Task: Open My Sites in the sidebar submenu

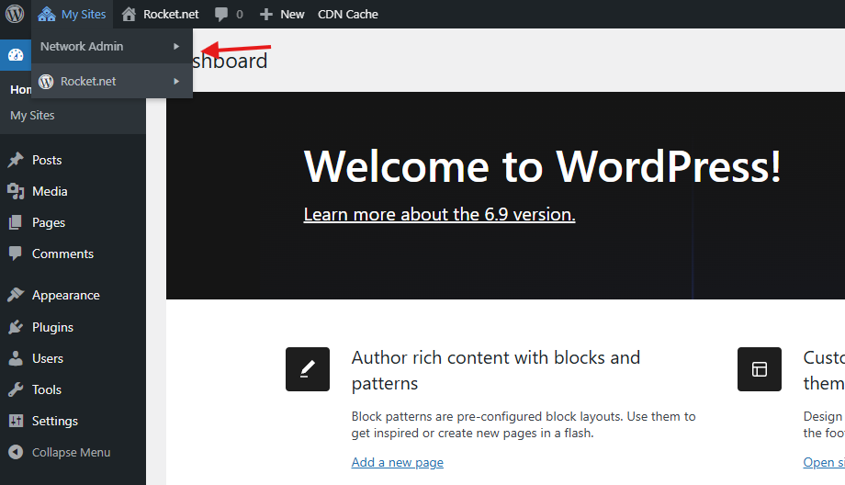Action: pos(32,116)
